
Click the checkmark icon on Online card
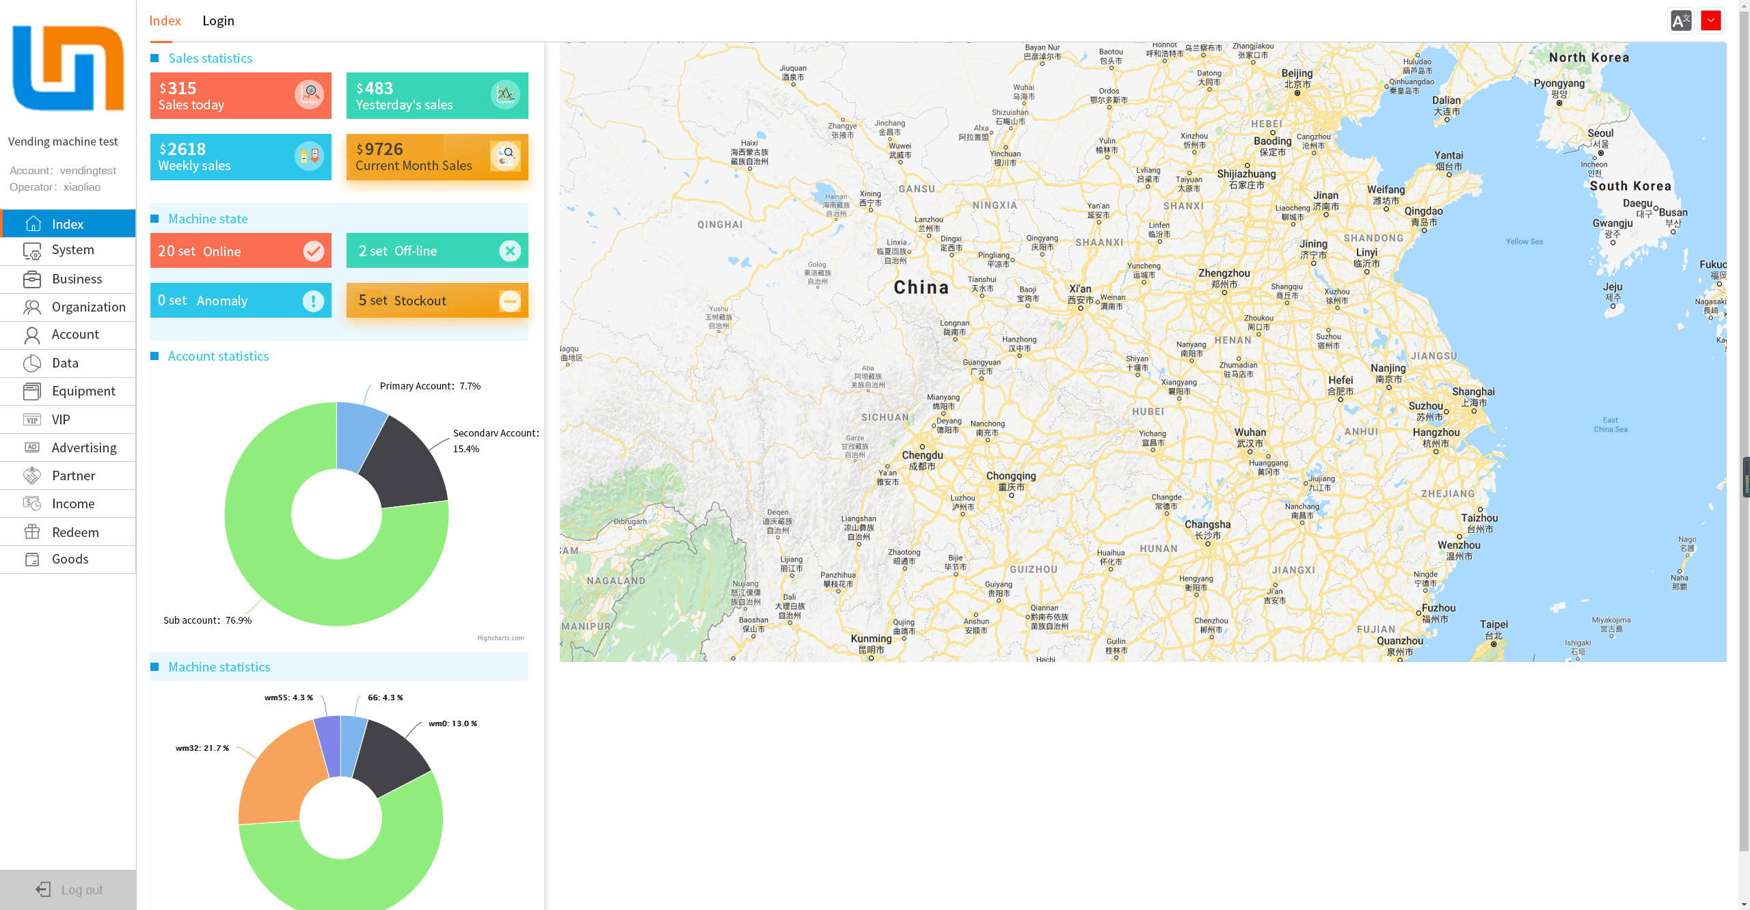click(314, 251)
